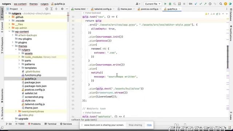Screen dimensions: 233x131
Task: Expand the node_modules folder
Action: (x=19, y=57)
